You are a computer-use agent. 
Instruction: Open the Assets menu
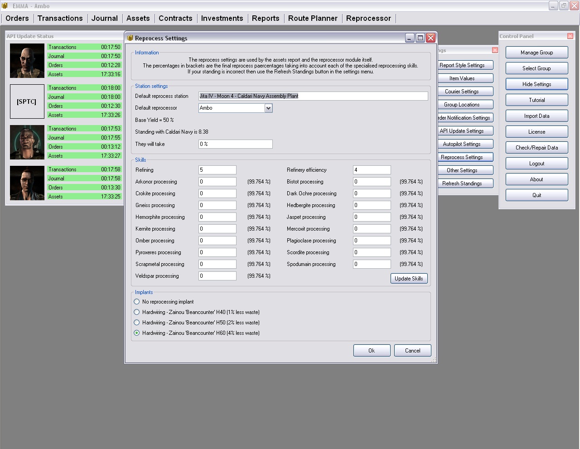[138, 18]
